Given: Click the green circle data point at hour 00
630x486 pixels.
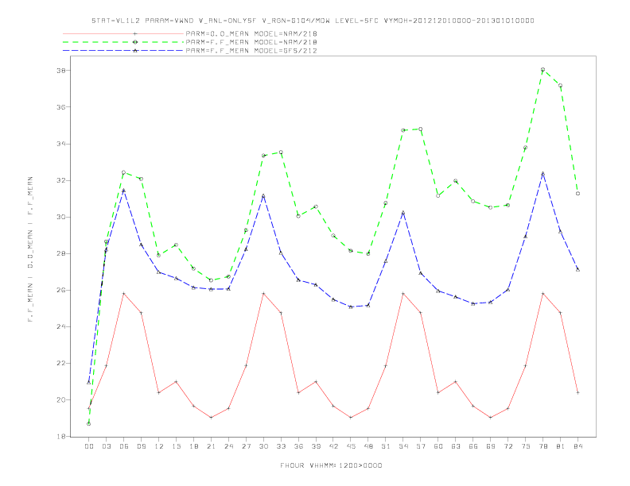Looking at the screenshot, I should (x=89, y=424).
